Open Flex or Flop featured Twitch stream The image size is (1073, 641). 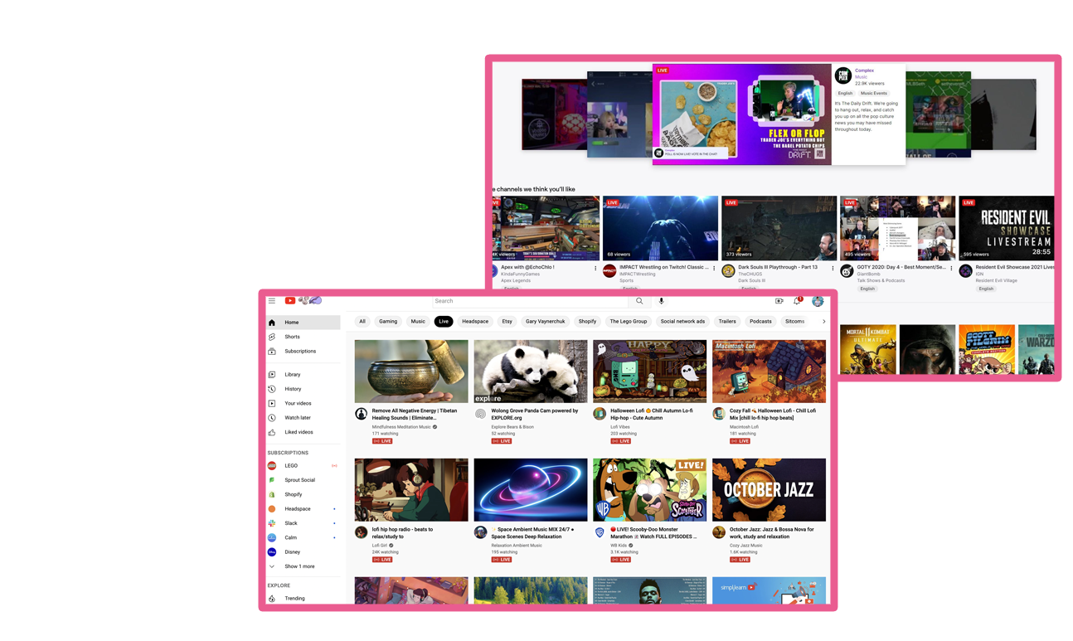tap(741, 114)
